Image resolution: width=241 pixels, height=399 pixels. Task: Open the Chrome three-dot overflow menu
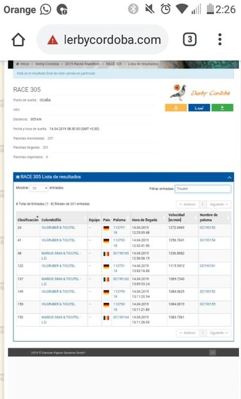(x=220, y=39)
